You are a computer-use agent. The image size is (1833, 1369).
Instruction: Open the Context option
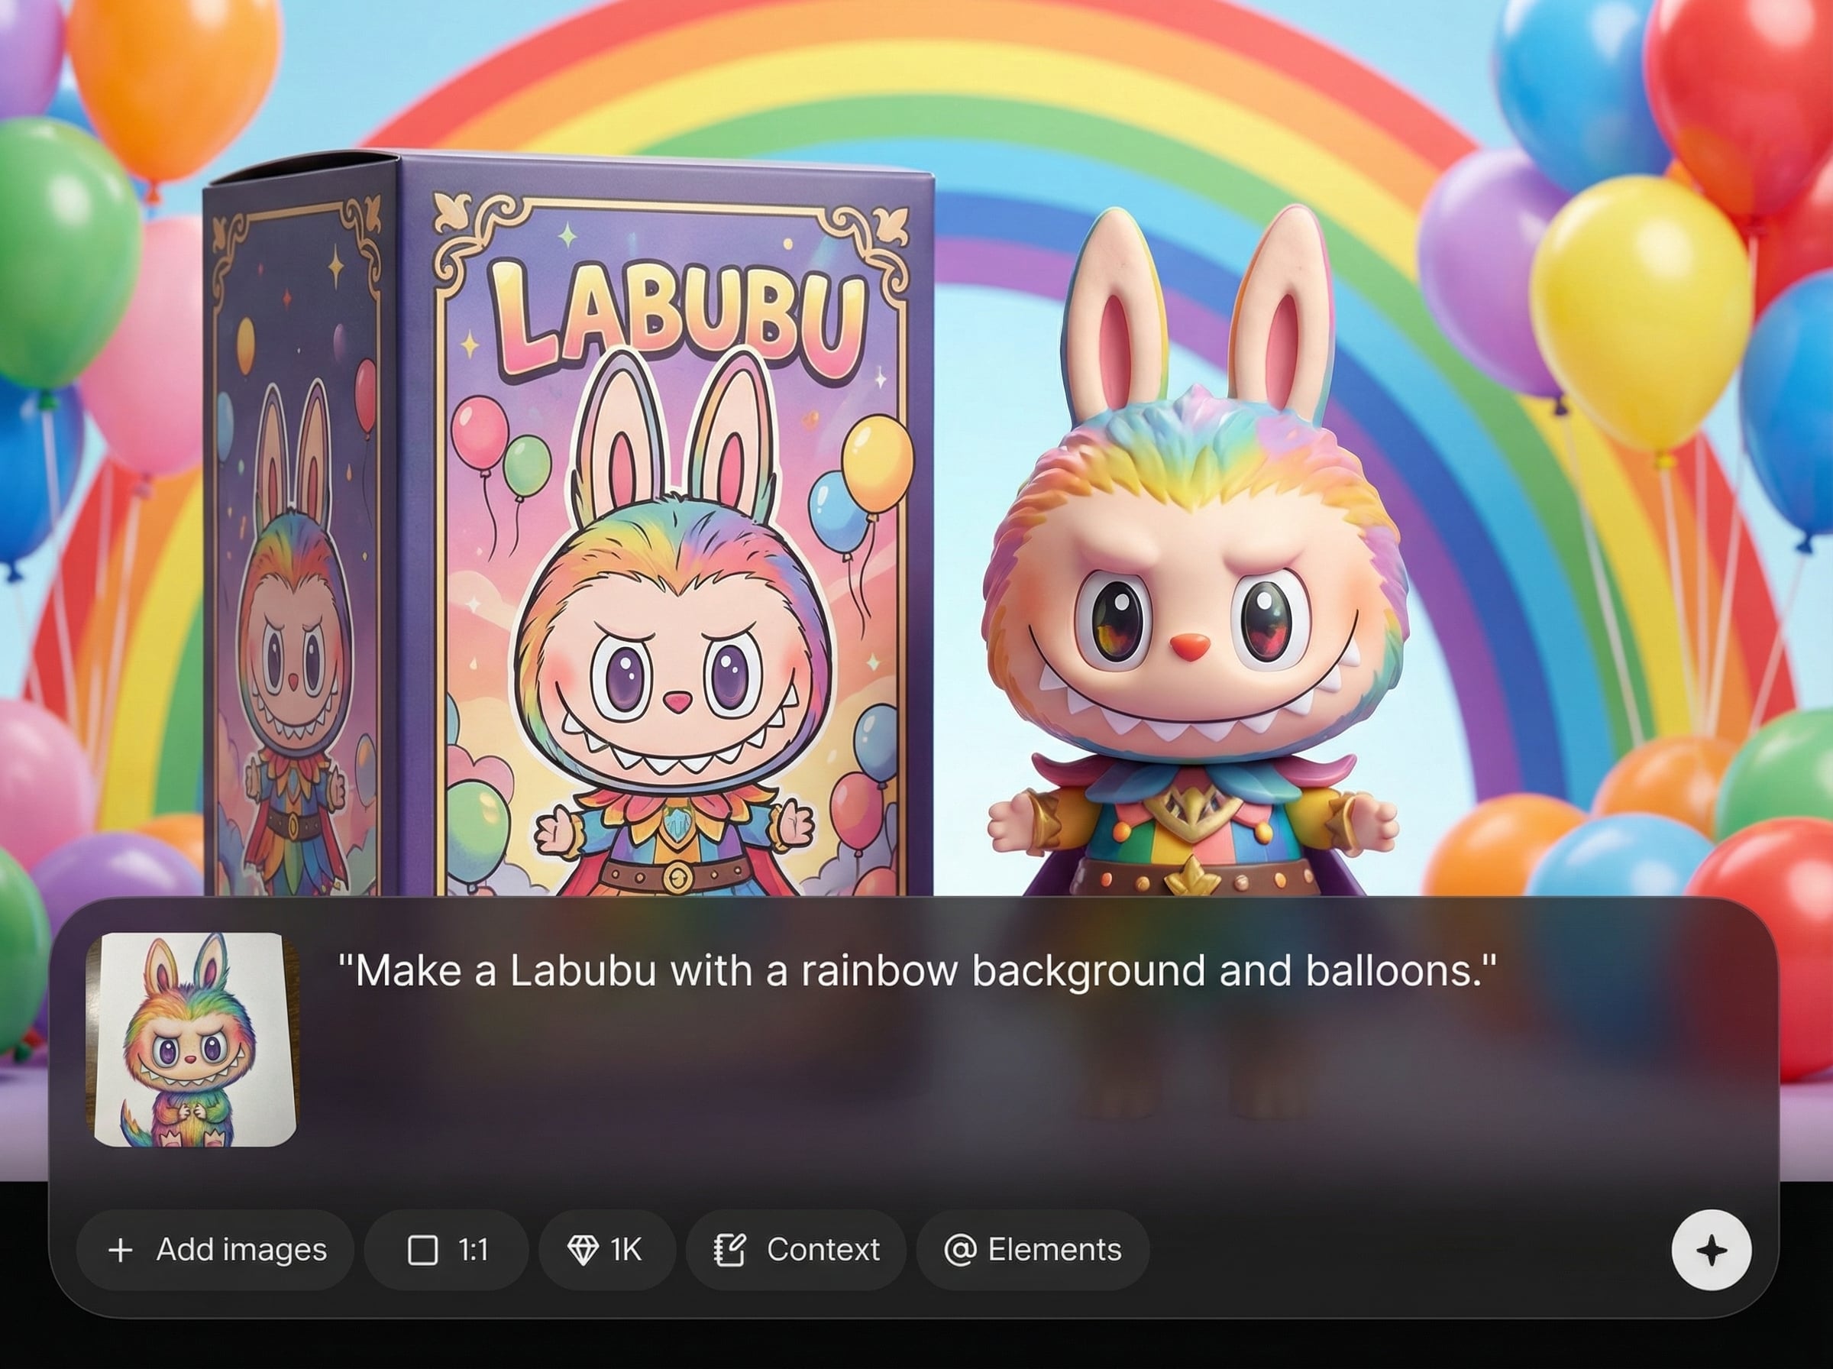click(x=796, y=1250)
